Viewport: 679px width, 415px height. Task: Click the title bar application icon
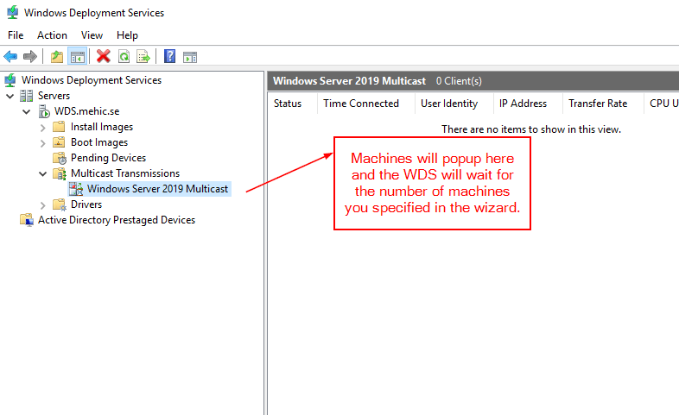(13, 12)
